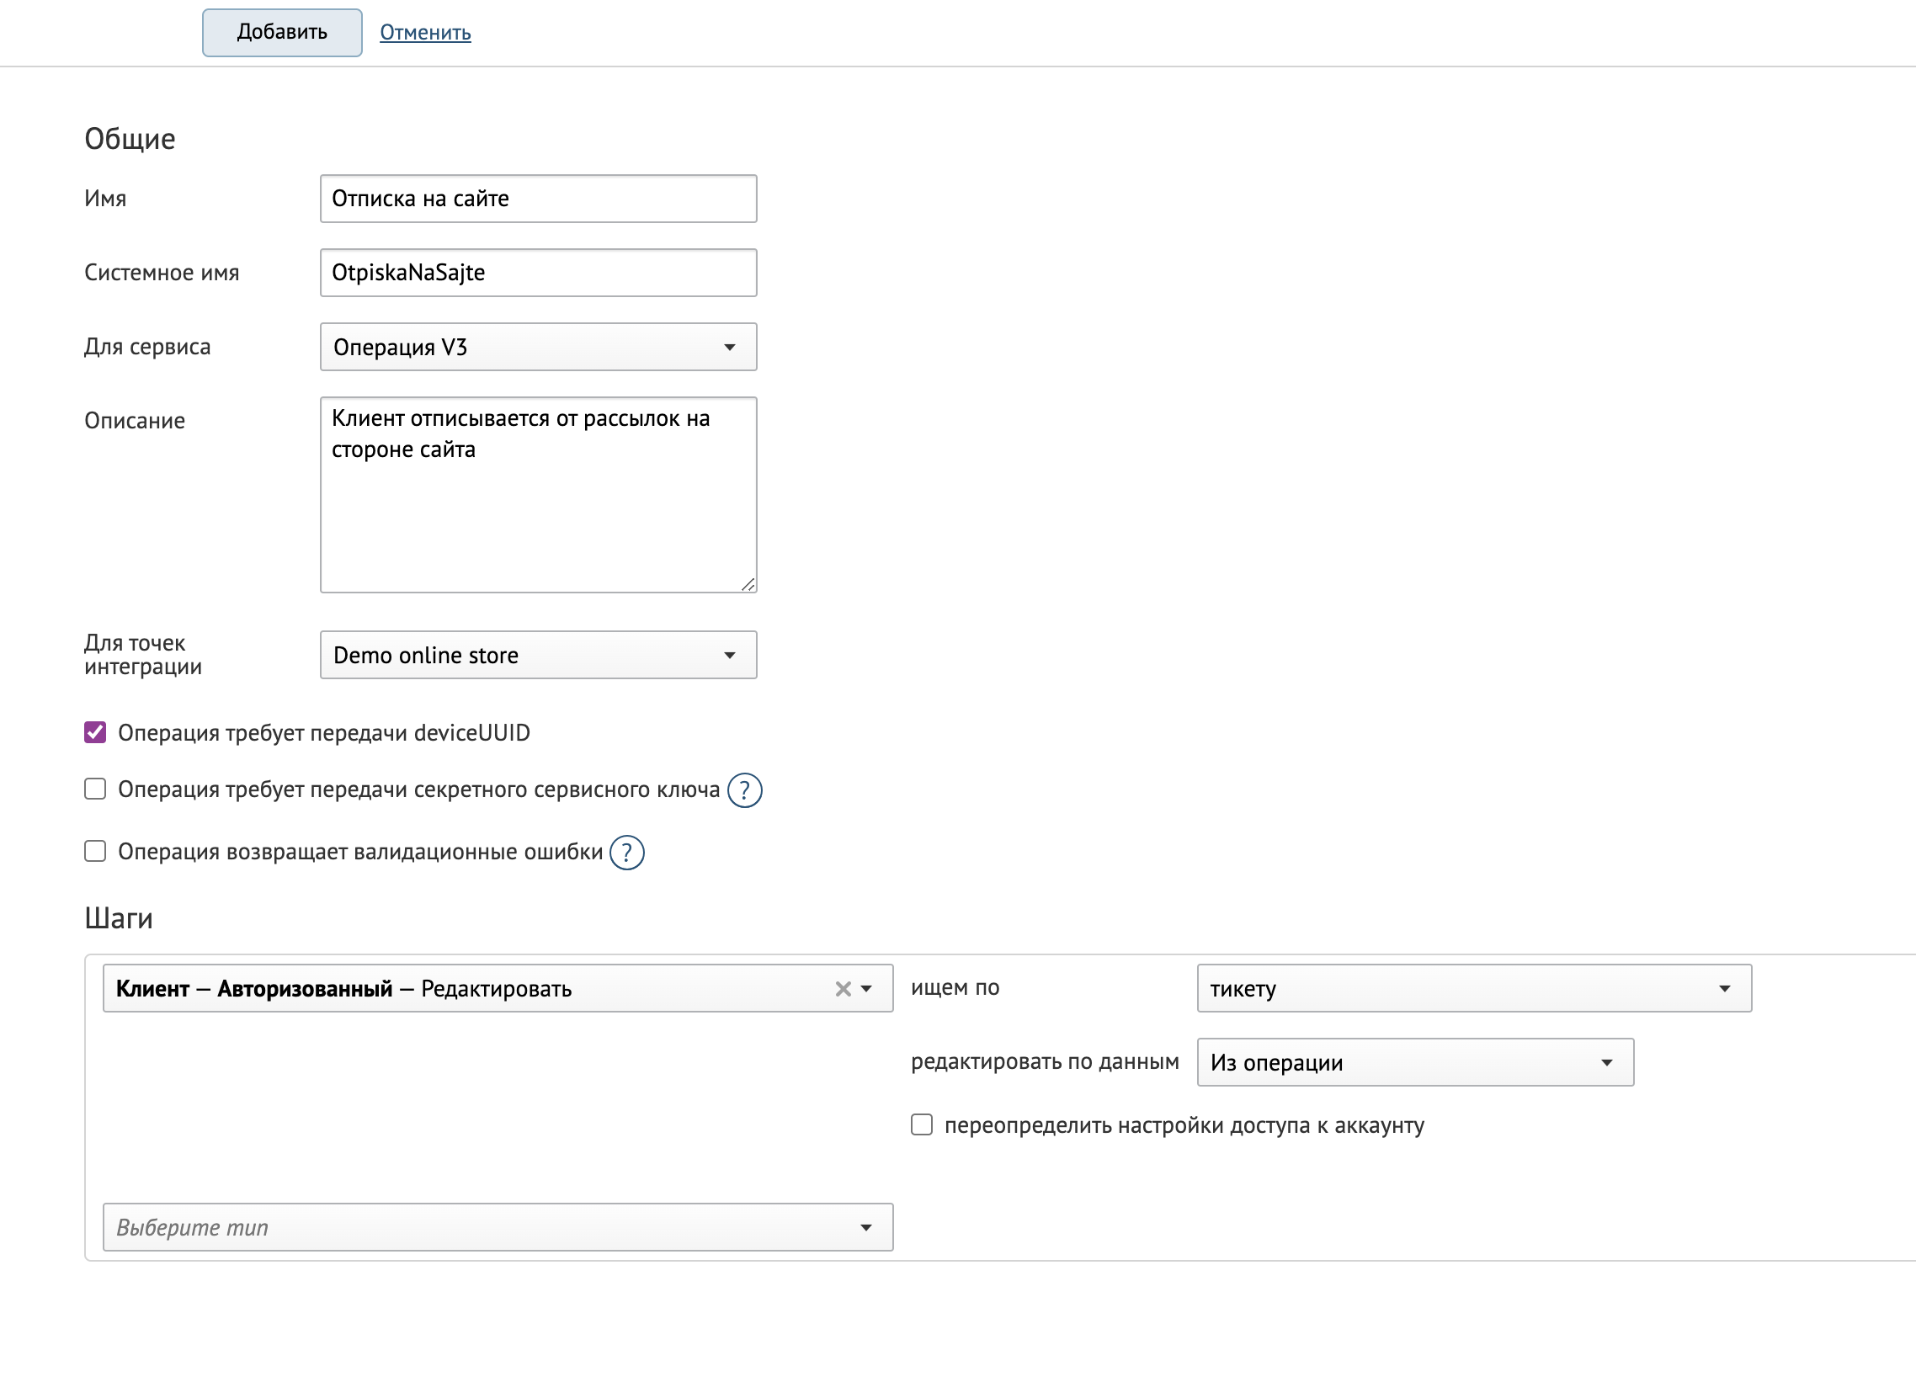Click the Отменить link
Screen dimensions: 1916x1382
(x=425, y=32)
